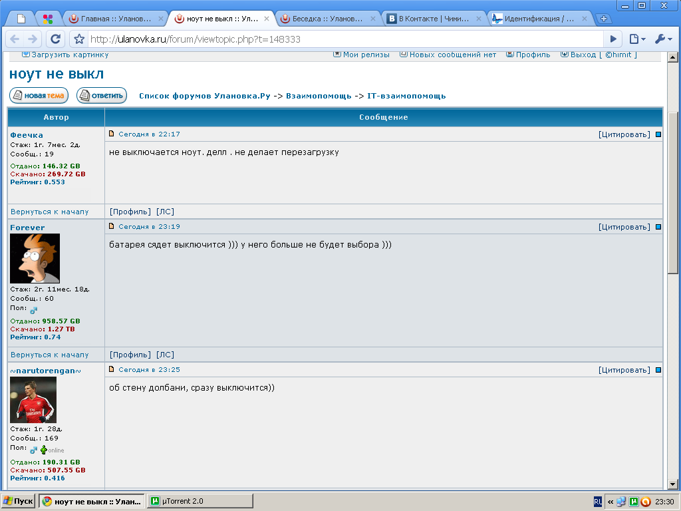Click blue square icon on Феечка's post
Image resolution: width=681 pixels, height=511 pixels.
658,134
